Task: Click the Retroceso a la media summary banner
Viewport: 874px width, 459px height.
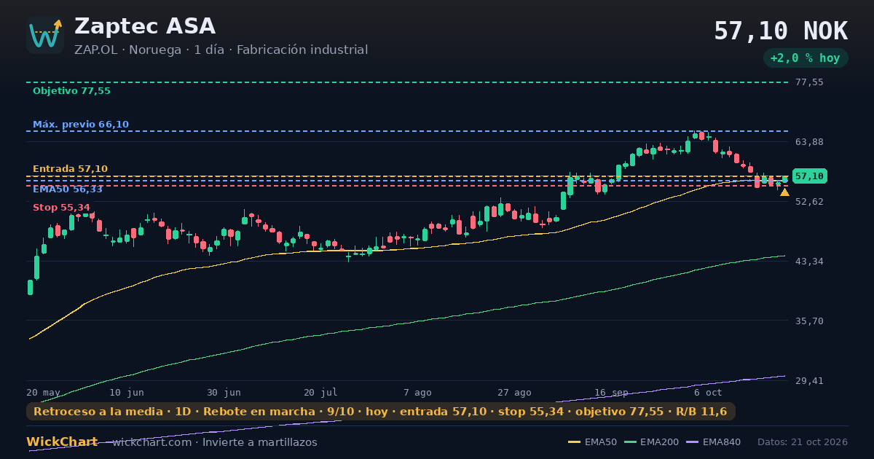Action: (381, 412)
